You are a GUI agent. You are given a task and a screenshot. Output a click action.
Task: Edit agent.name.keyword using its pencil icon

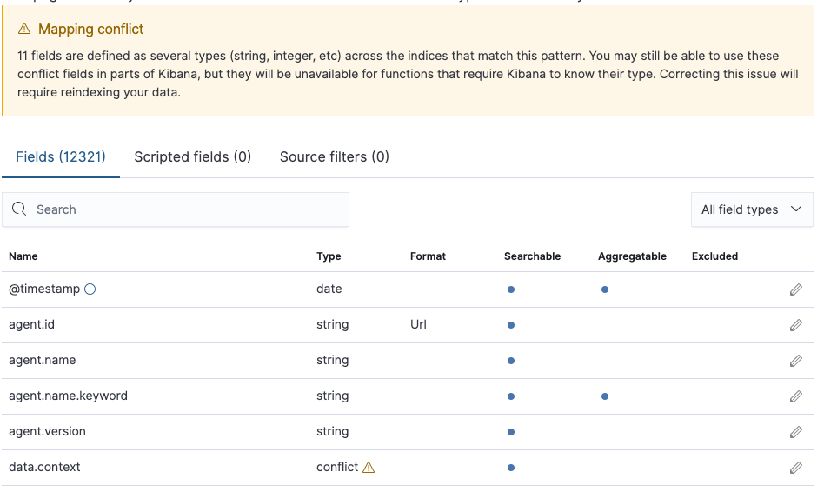795,396
